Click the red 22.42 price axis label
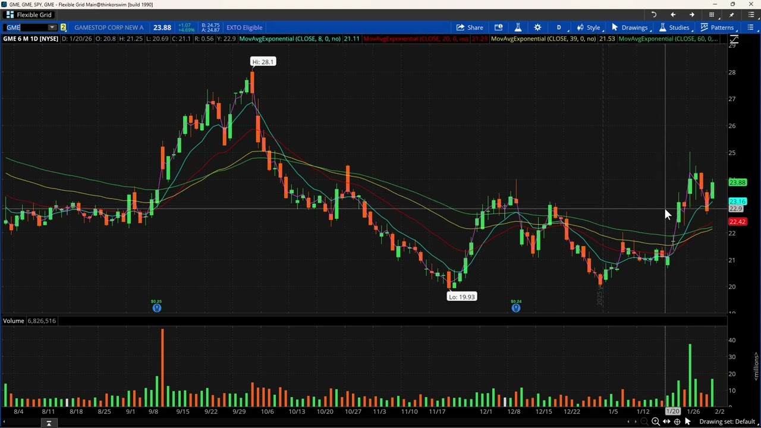761x428 pixels. point(737,222)
